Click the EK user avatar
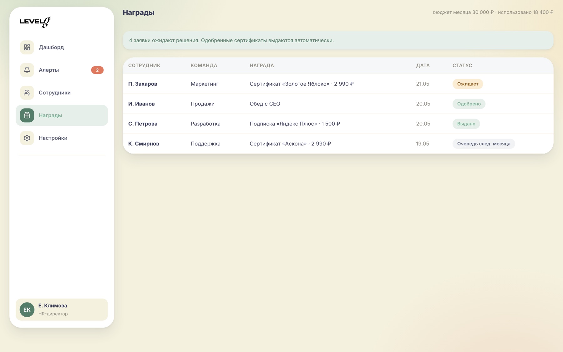The image size is (563, 352). pos(27,309)
